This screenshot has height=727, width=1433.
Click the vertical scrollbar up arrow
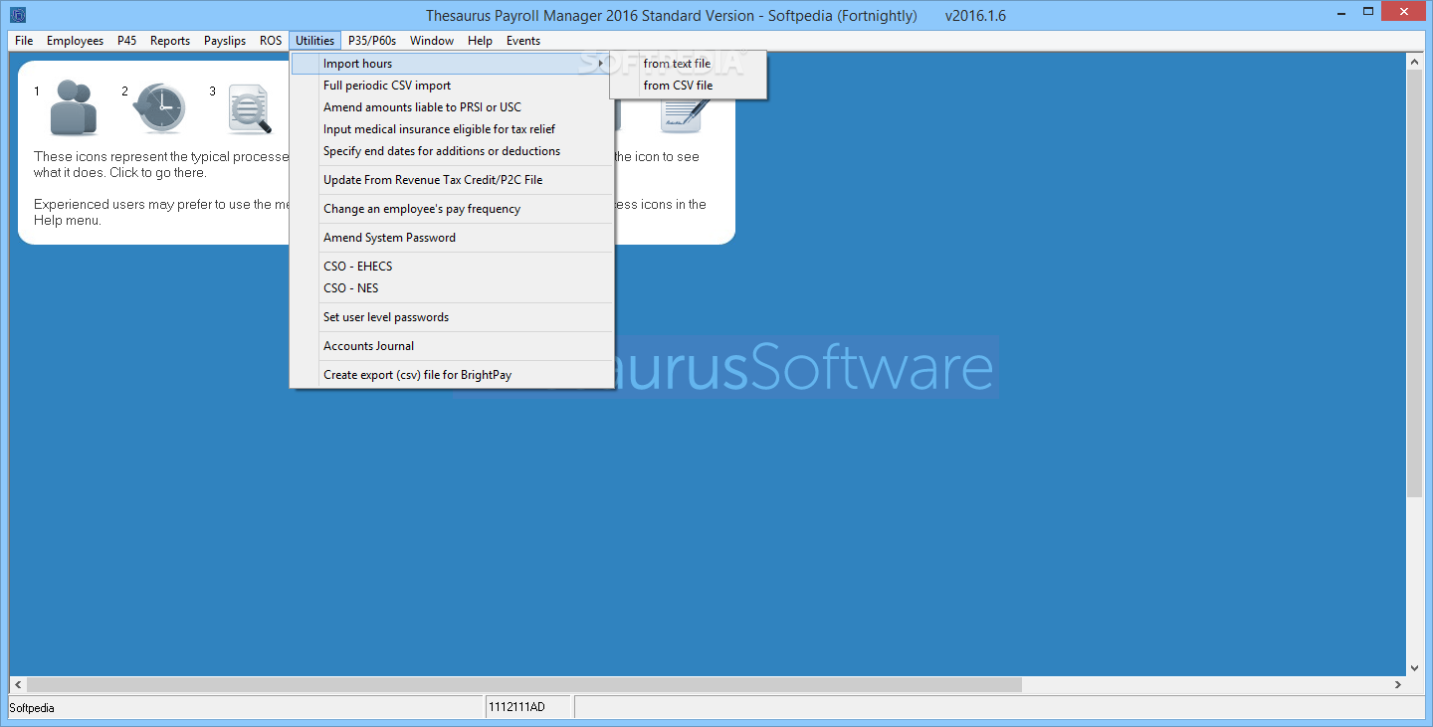pos(1415,62)
